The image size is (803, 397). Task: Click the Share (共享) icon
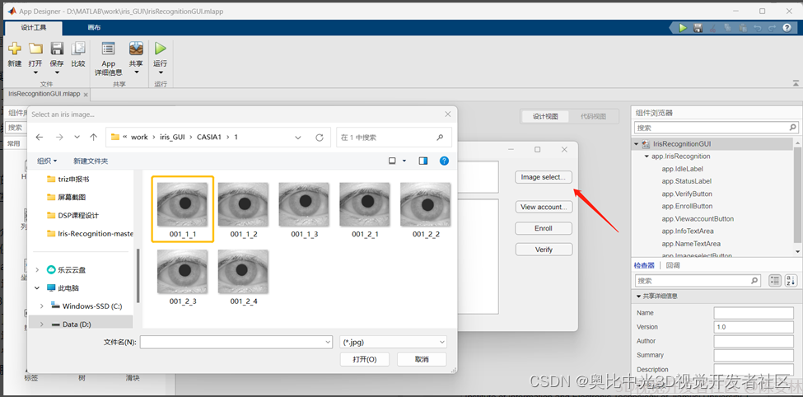(136, 49)
